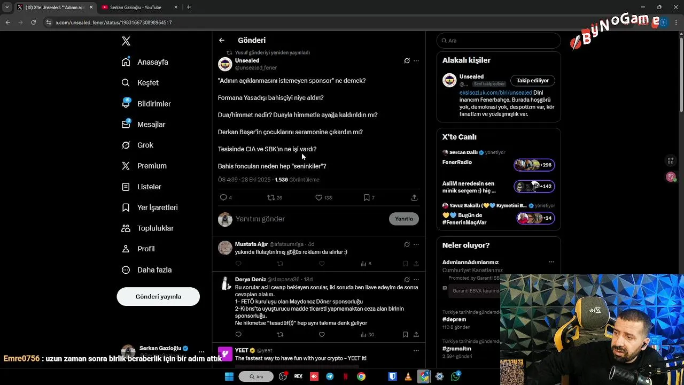Screen dimensions: 684x385
Task: Like Derya Deniz's reply
Action: click(322, 335)
